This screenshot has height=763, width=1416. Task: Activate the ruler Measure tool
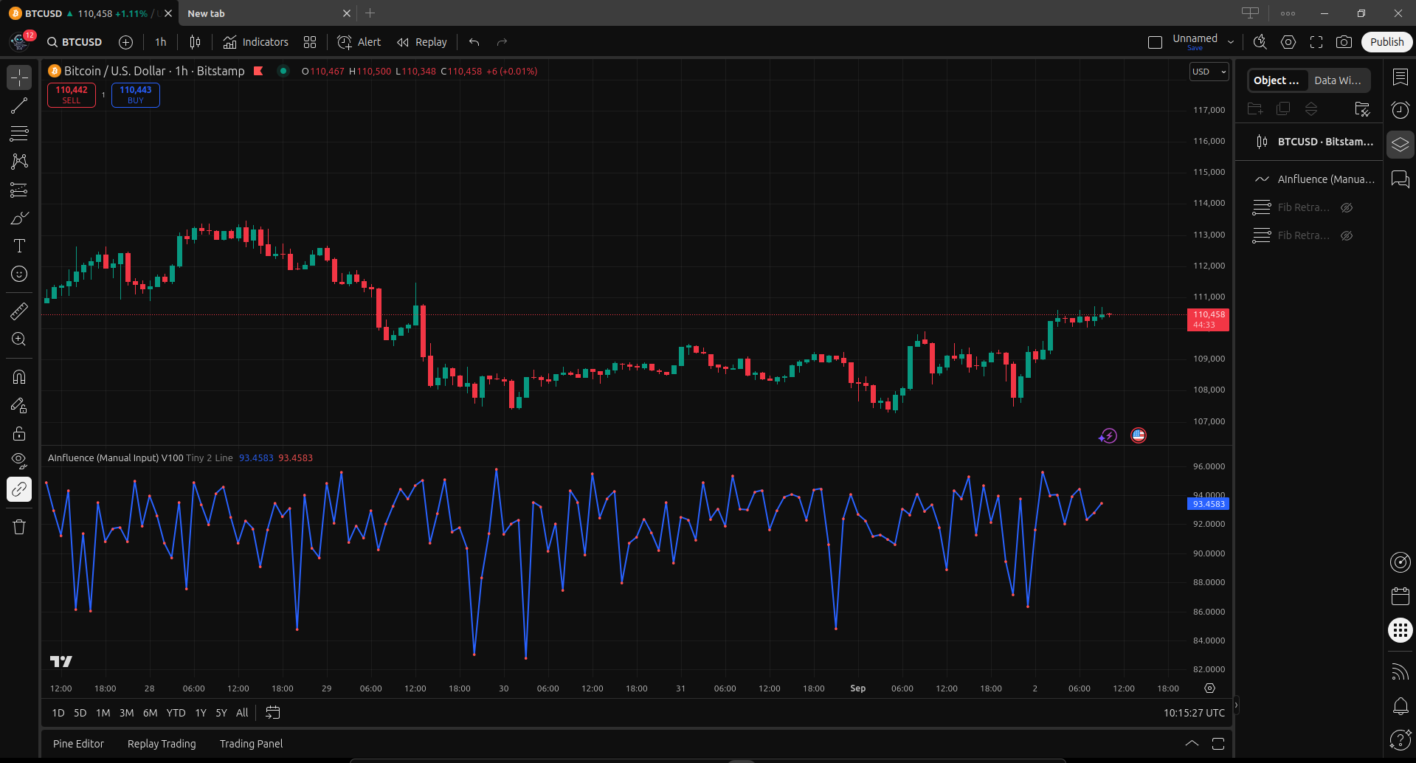click(19, 311)
